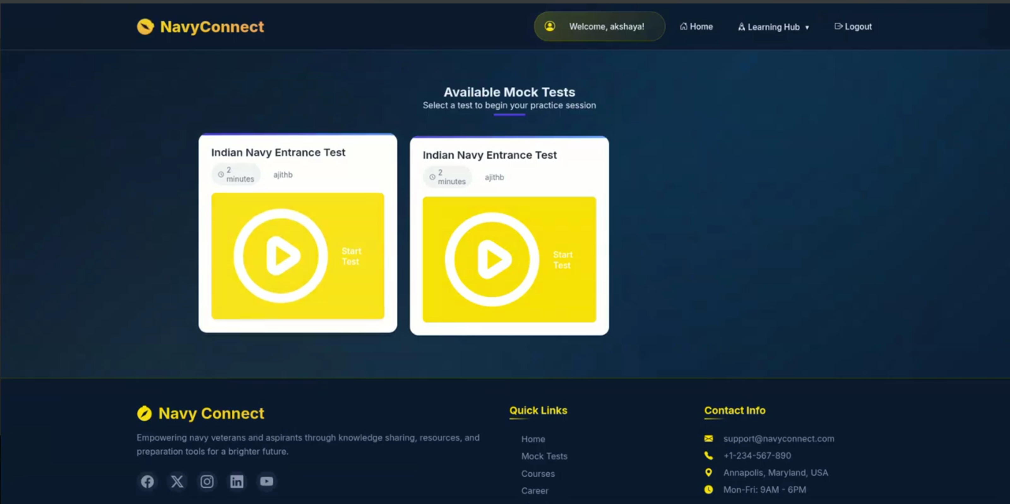Open the Courses quick link

coord(538,473)
